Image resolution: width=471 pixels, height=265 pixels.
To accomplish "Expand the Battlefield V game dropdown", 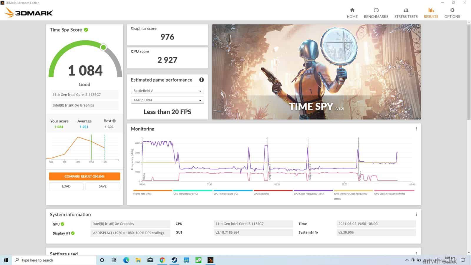I will (167, 91).
